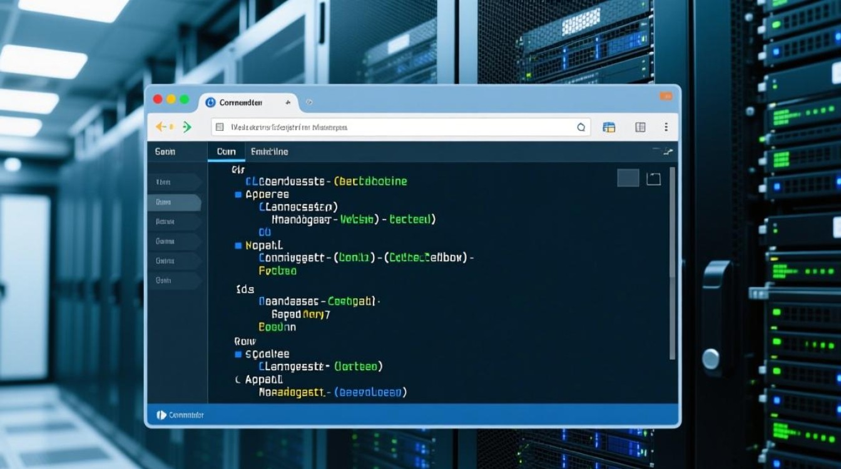Click the vertical scrollbar in the code panel
This screenshot has width=841, height=469.
click(x=673, y=263)
